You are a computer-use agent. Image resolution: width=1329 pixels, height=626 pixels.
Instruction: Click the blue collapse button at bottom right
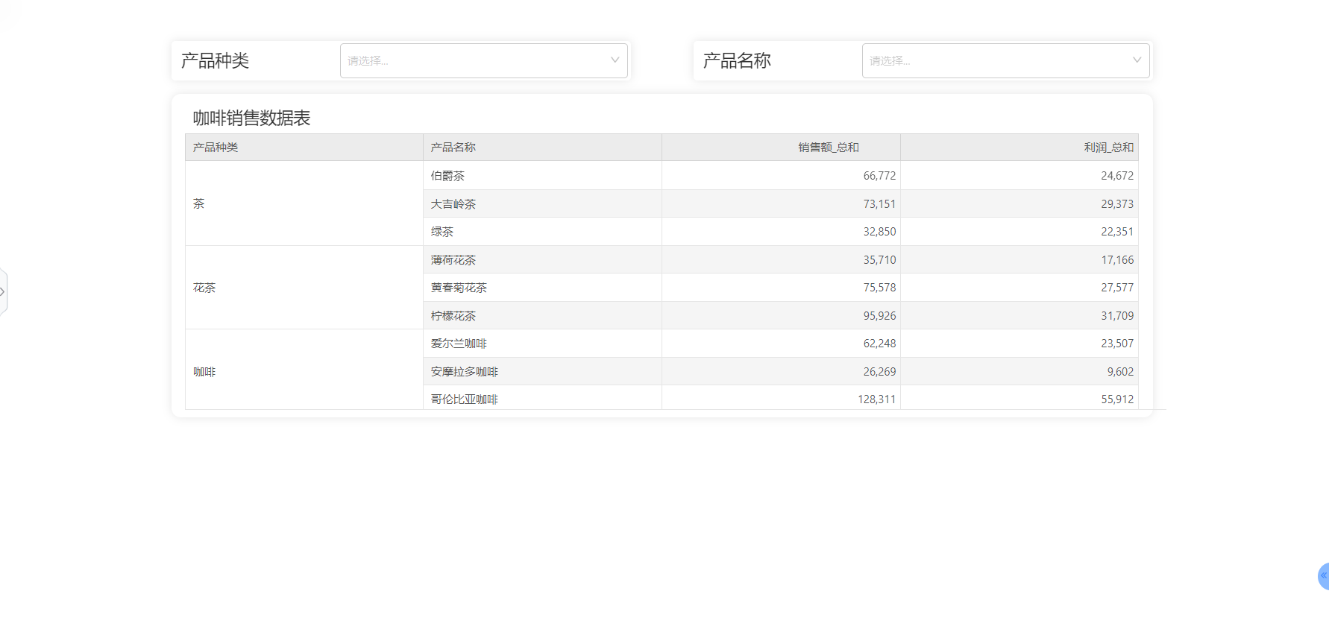pyautogui.click(x=1324, y=576)
